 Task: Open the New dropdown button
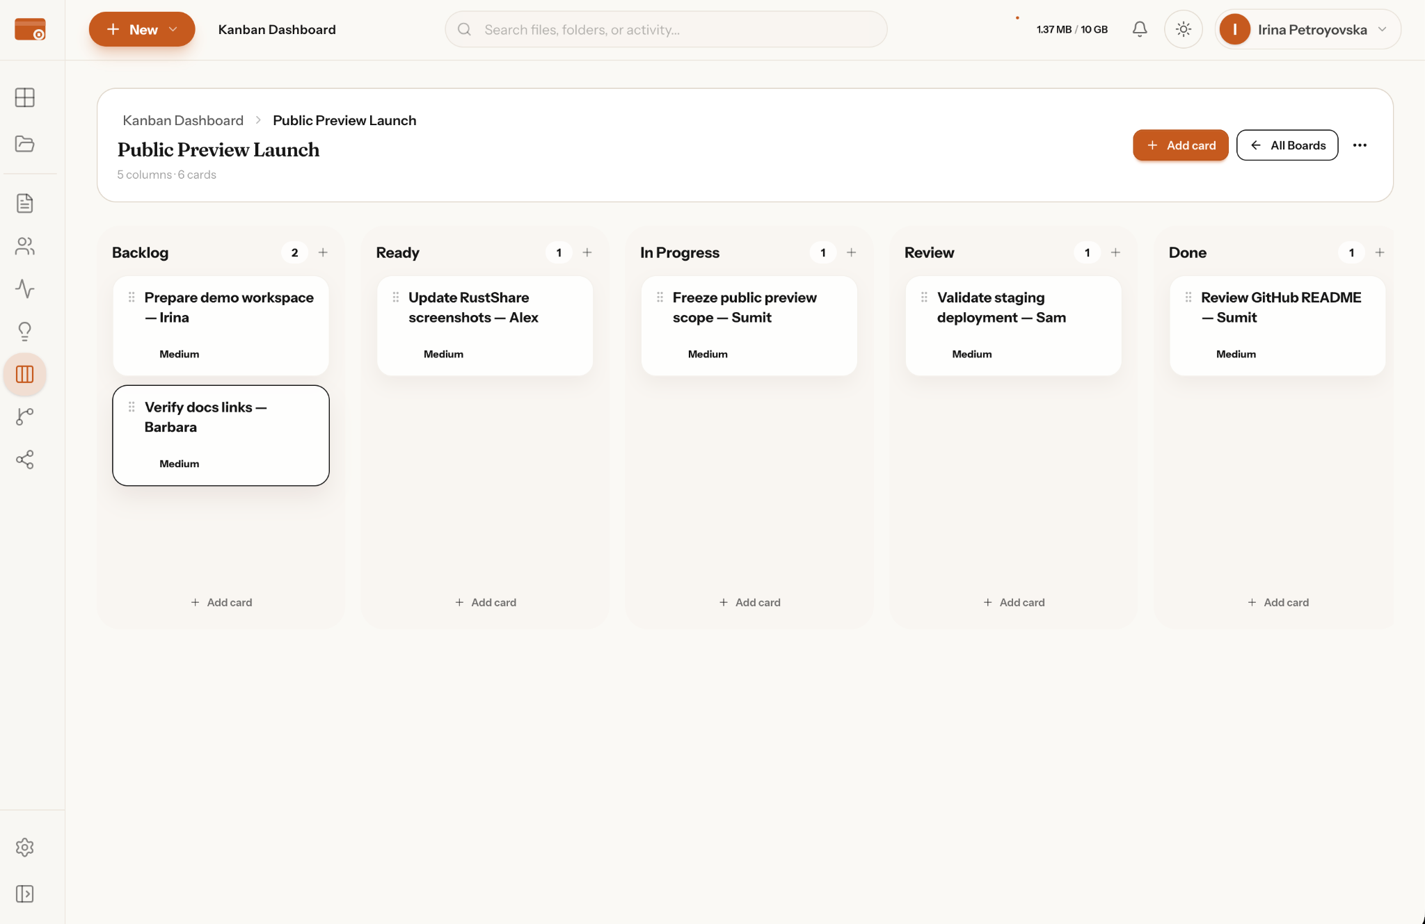pyautogui.click(x=142, y=29)
